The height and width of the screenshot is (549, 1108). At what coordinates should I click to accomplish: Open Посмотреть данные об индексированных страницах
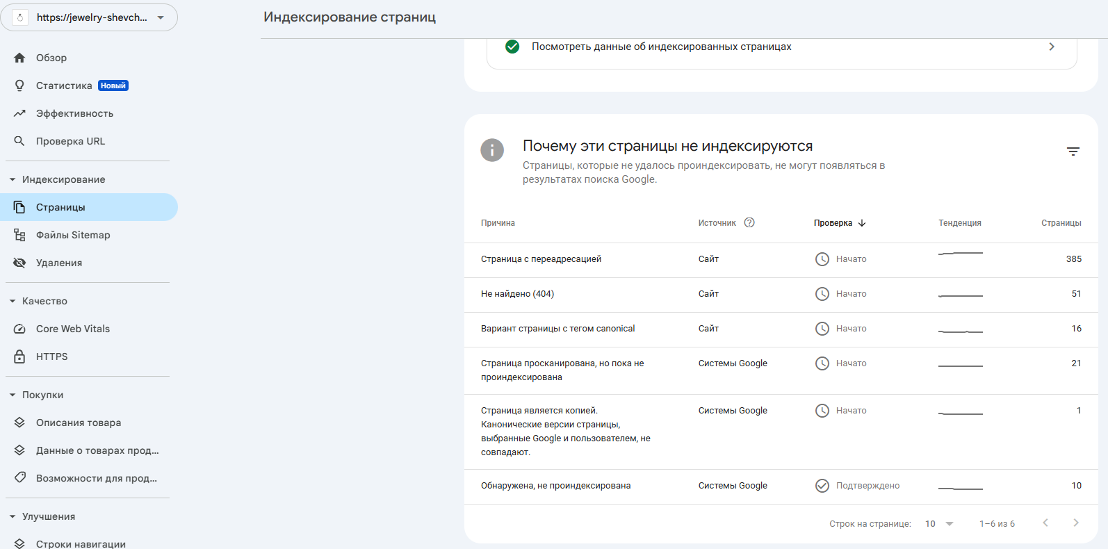pyautogui.click(x=782, y=47)
